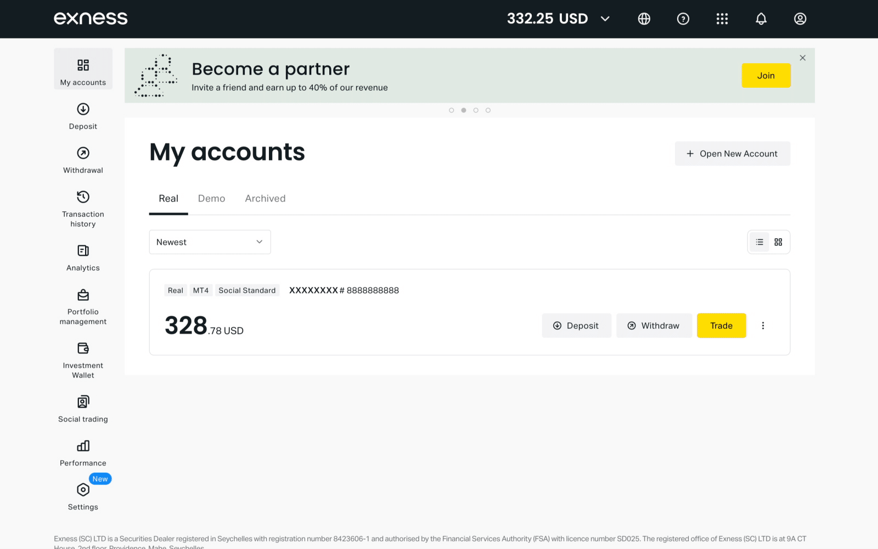The width and height of the screenshot is (878, 549).
Task: Open the account three-dot options menu
Action: pyautogui.click(x=763, y=326)
